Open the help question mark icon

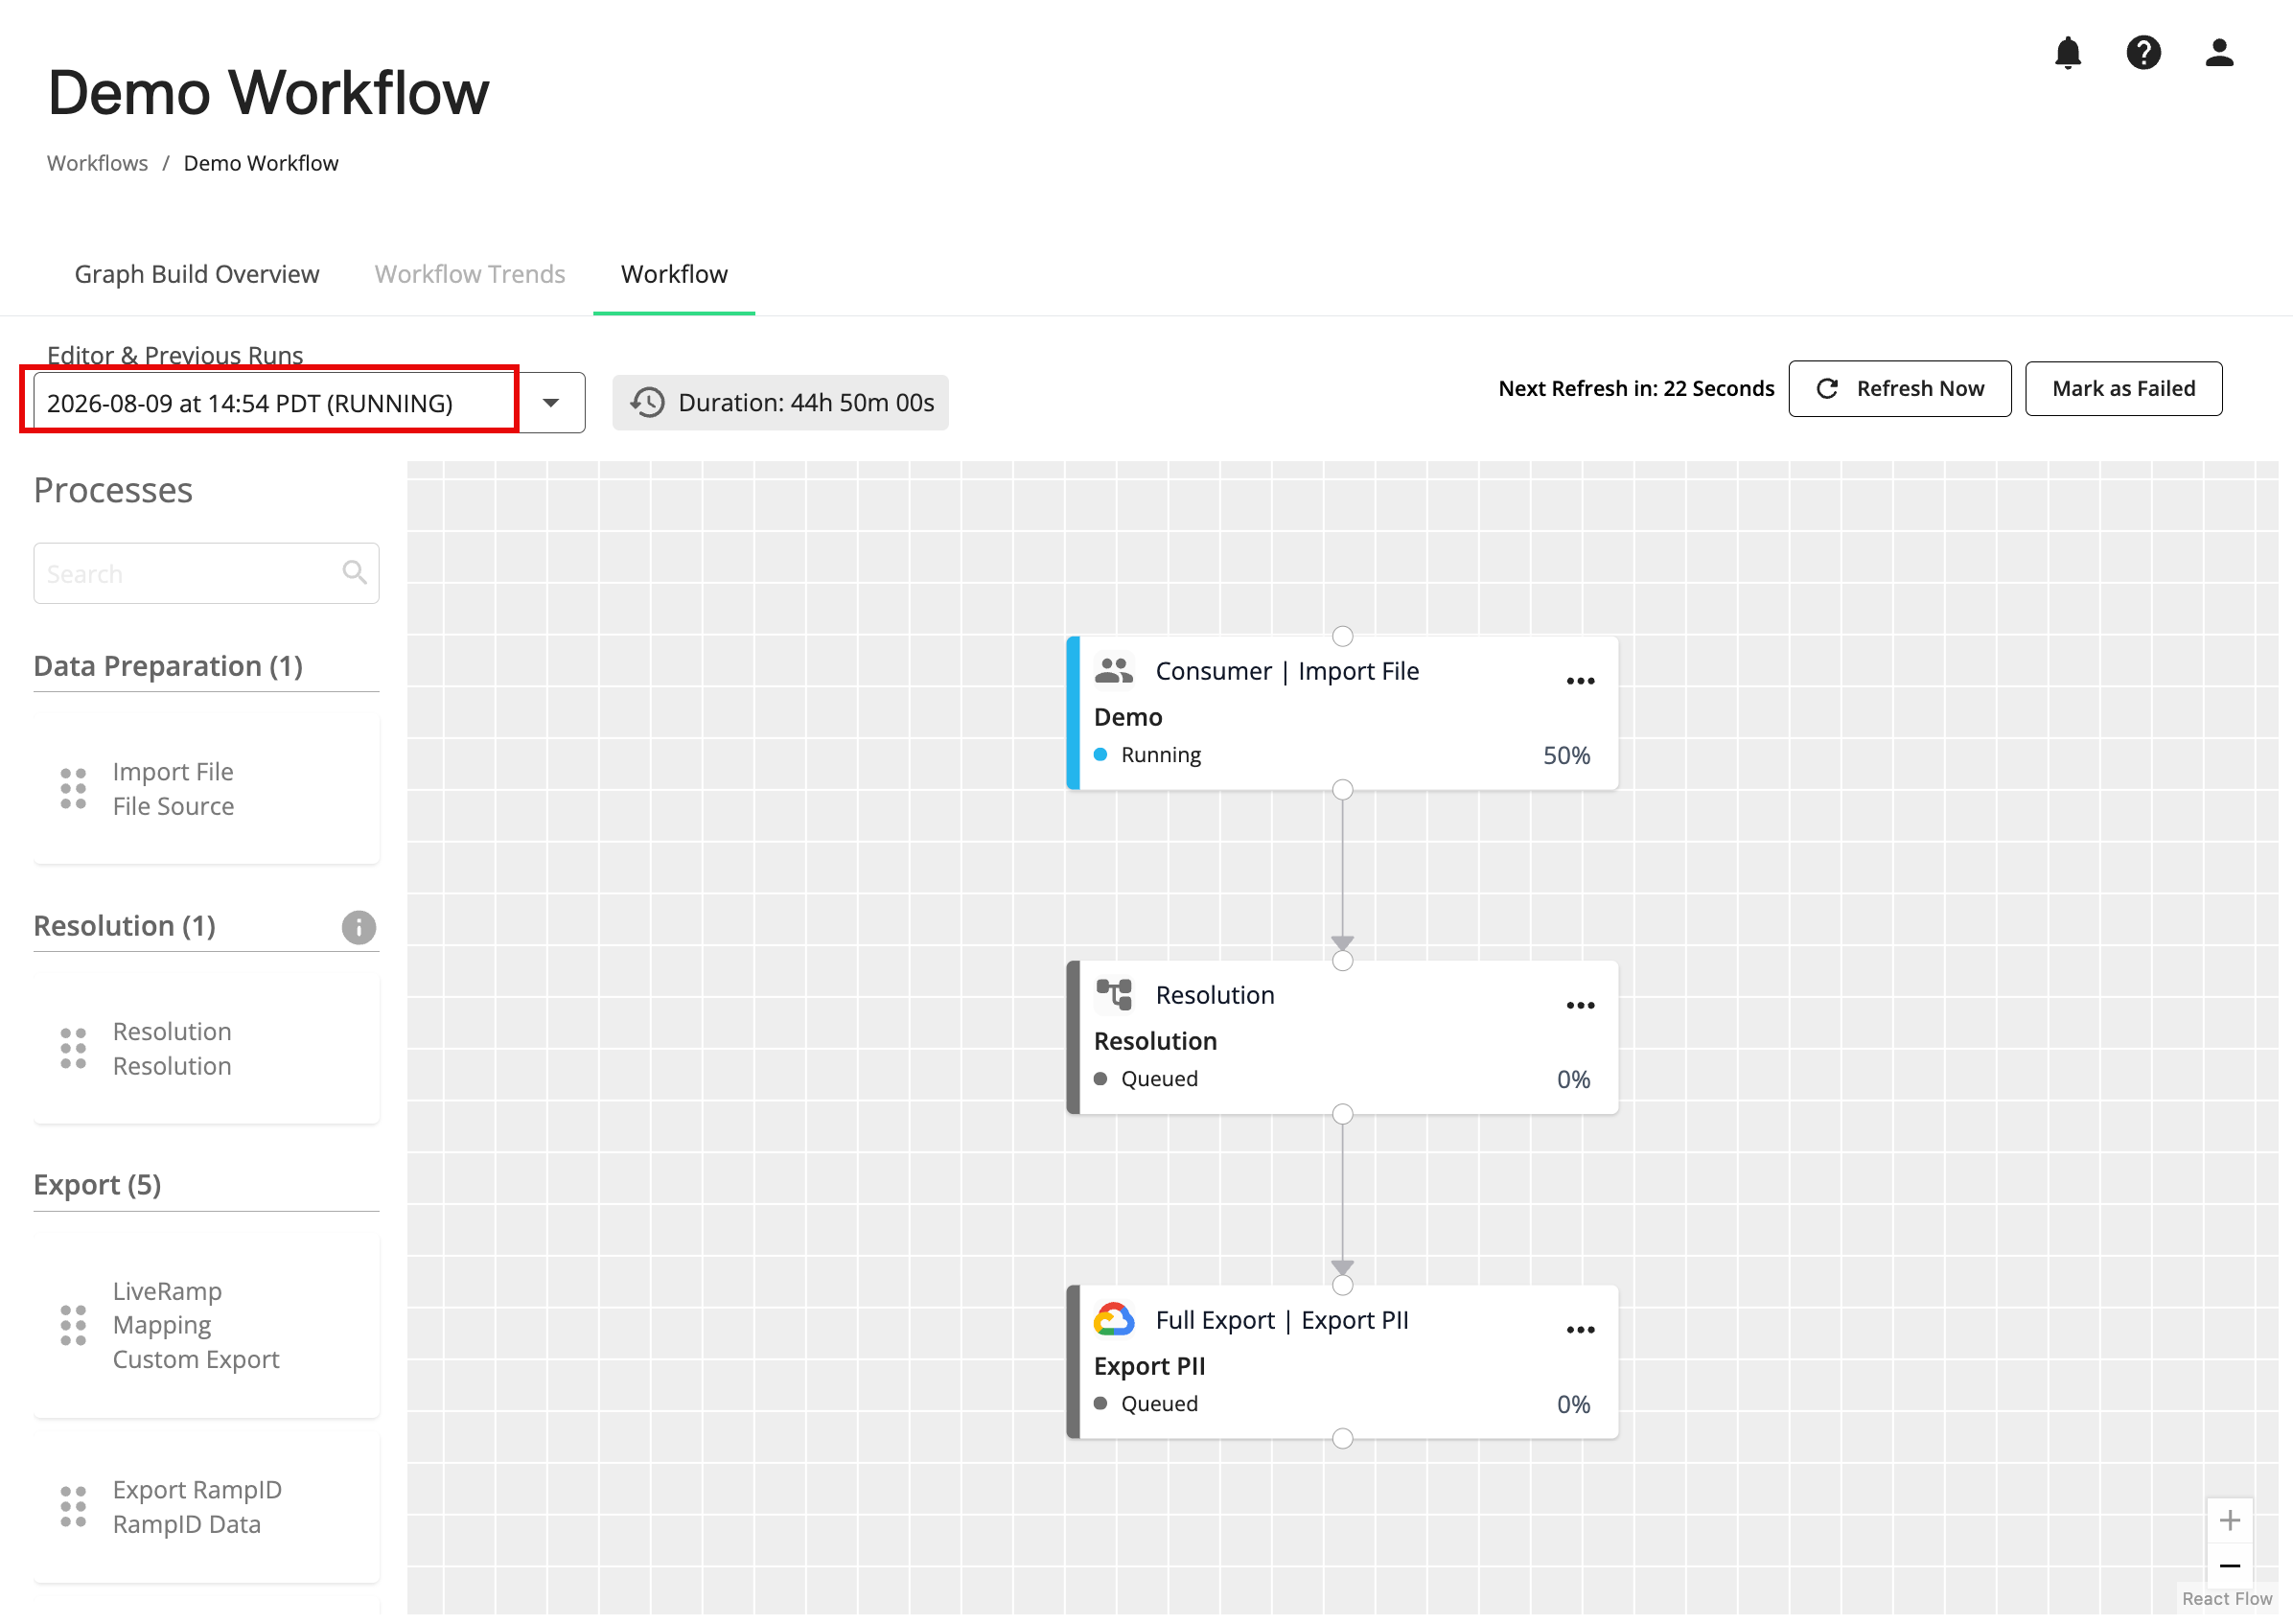point(2143,52)
